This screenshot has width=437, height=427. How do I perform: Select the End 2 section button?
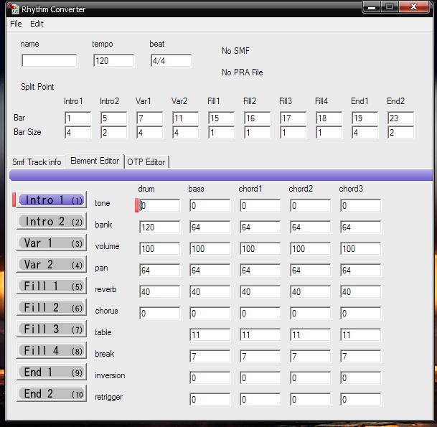(x=51, y=394)
